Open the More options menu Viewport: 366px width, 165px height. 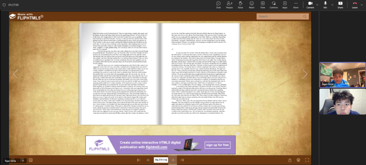click(296, 5)
